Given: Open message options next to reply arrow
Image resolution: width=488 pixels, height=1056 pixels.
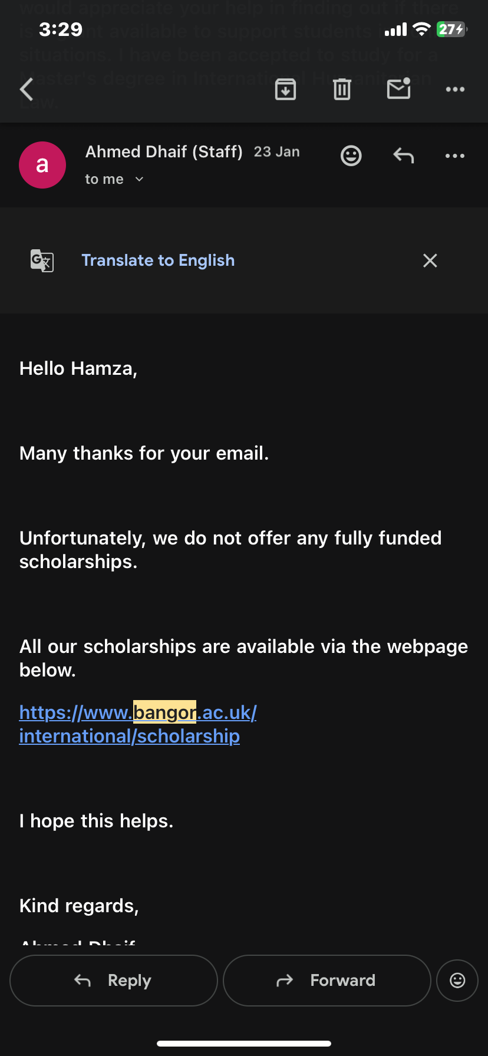Looking at the screenshot, I should (455, 156).
